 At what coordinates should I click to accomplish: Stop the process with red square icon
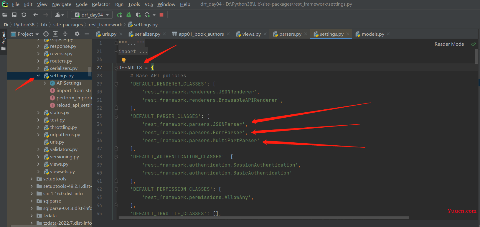pyautogui.click(x=161, y=15)
